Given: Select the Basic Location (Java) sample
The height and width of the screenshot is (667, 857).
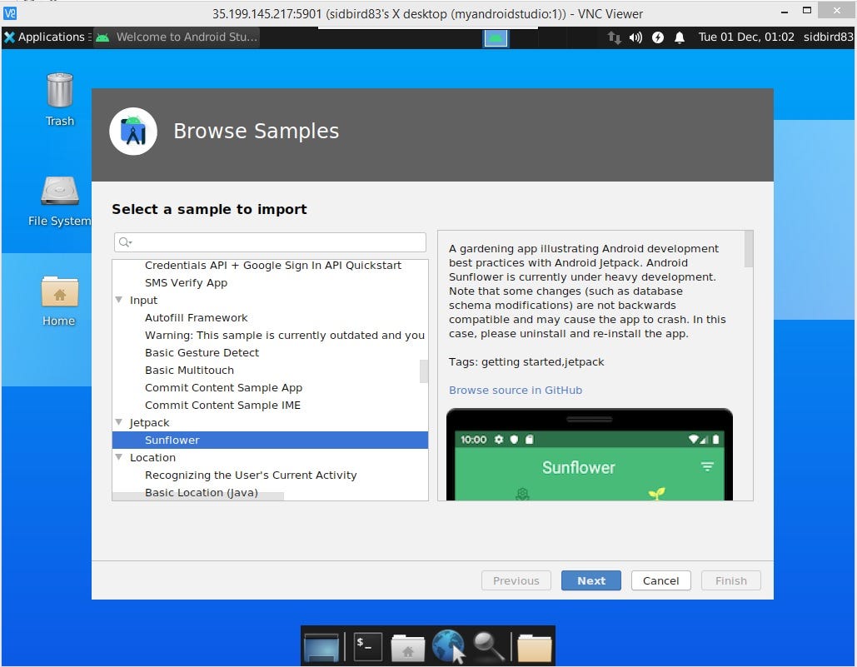Looking at the screenshot, I should tap(202, 492).
